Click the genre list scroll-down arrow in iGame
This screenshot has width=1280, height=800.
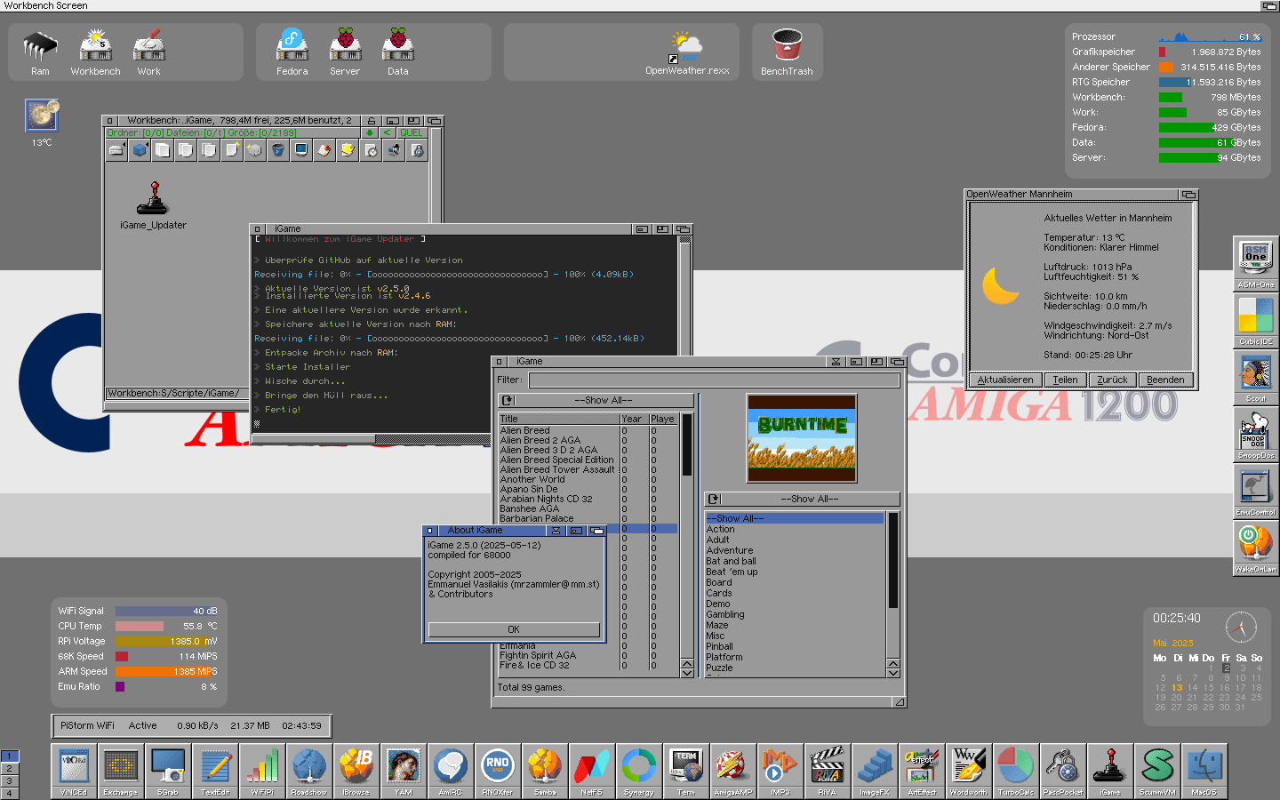click(x=893, y=673)
